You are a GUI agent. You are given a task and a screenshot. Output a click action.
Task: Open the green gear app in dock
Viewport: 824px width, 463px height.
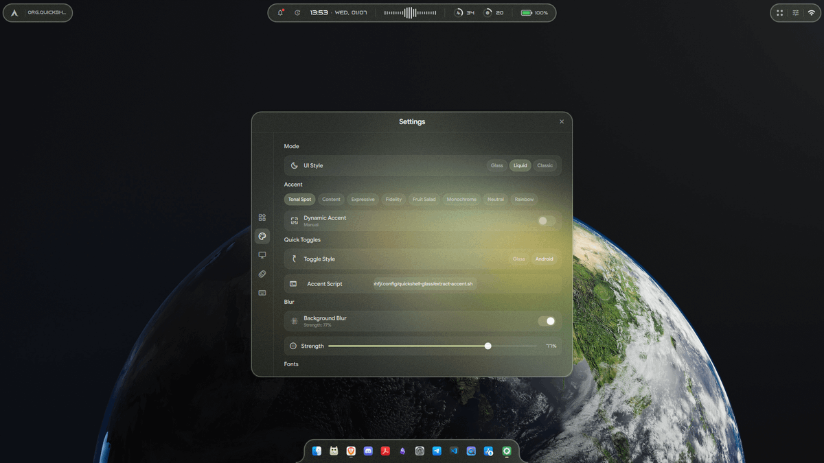[x=507, y=451]
